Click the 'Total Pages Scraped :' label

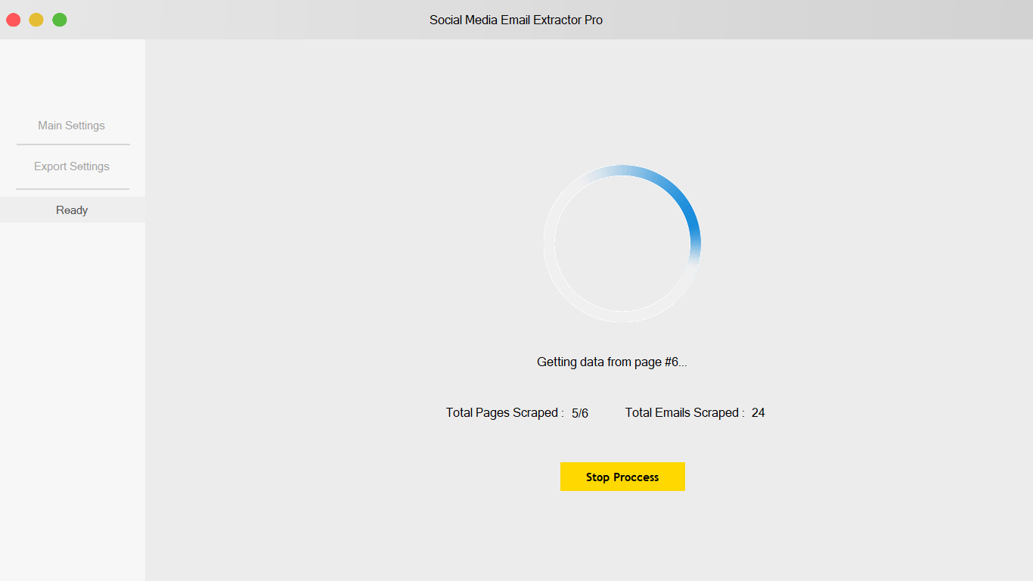pos(504,412)
